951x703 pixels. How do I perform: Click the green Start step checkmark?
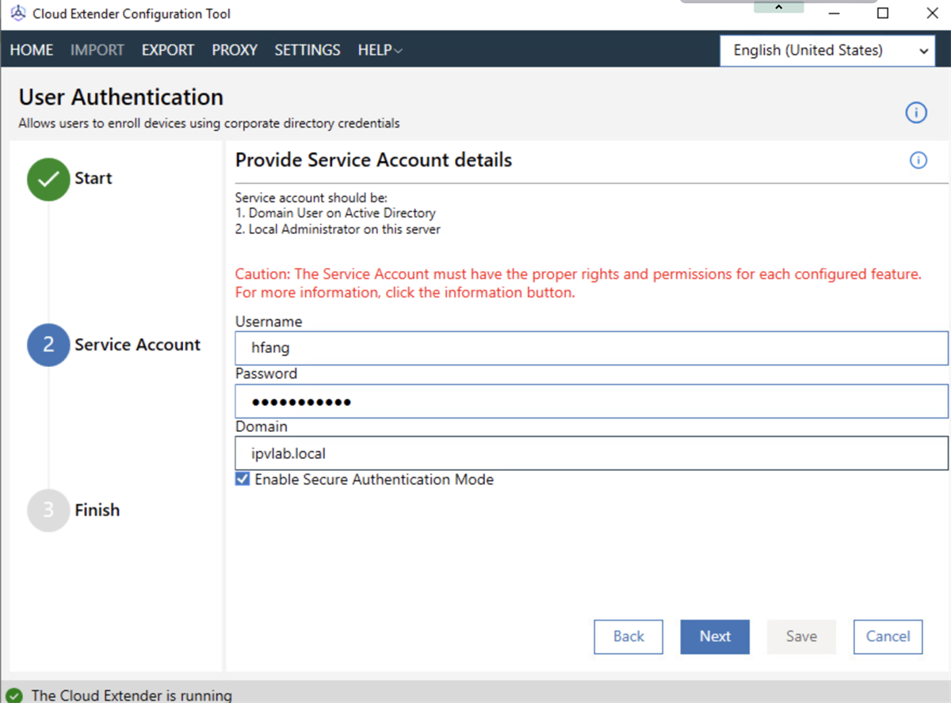click(x=48, y=179)
